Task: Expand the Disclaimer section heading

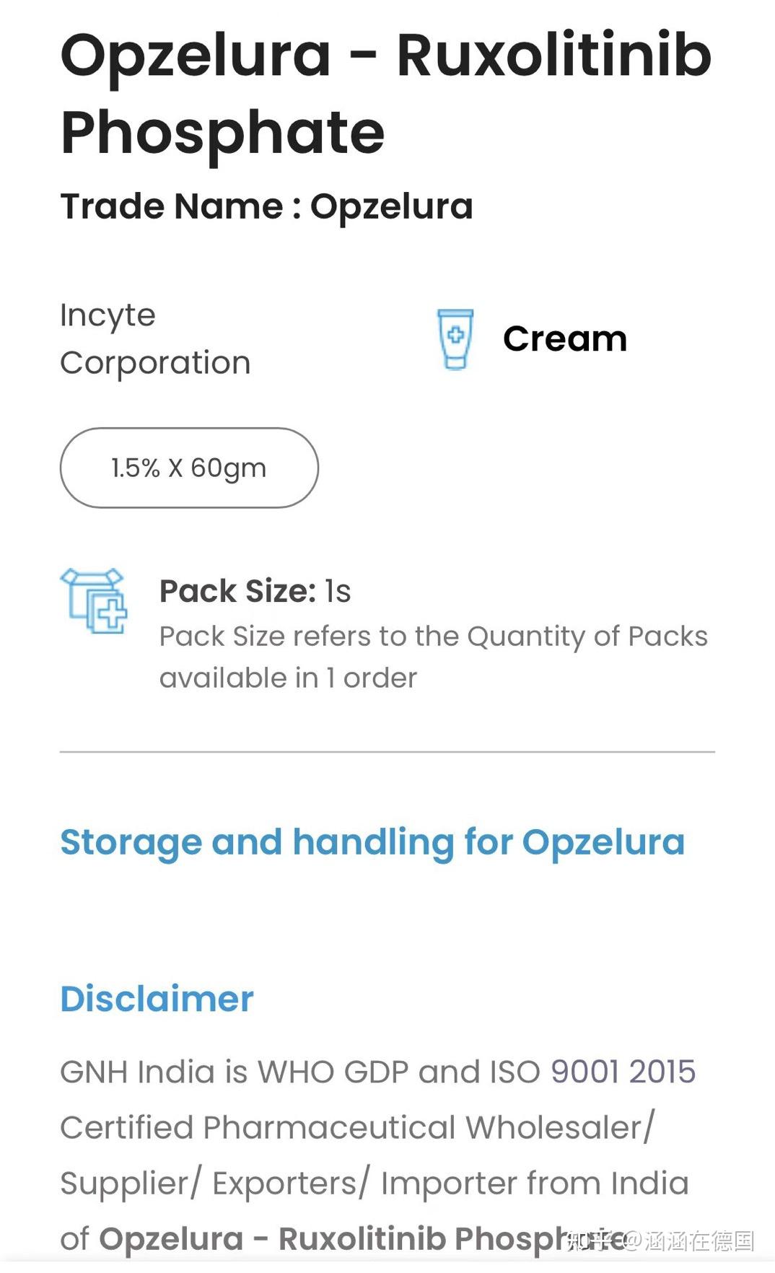Action: (x=157, y=999)
